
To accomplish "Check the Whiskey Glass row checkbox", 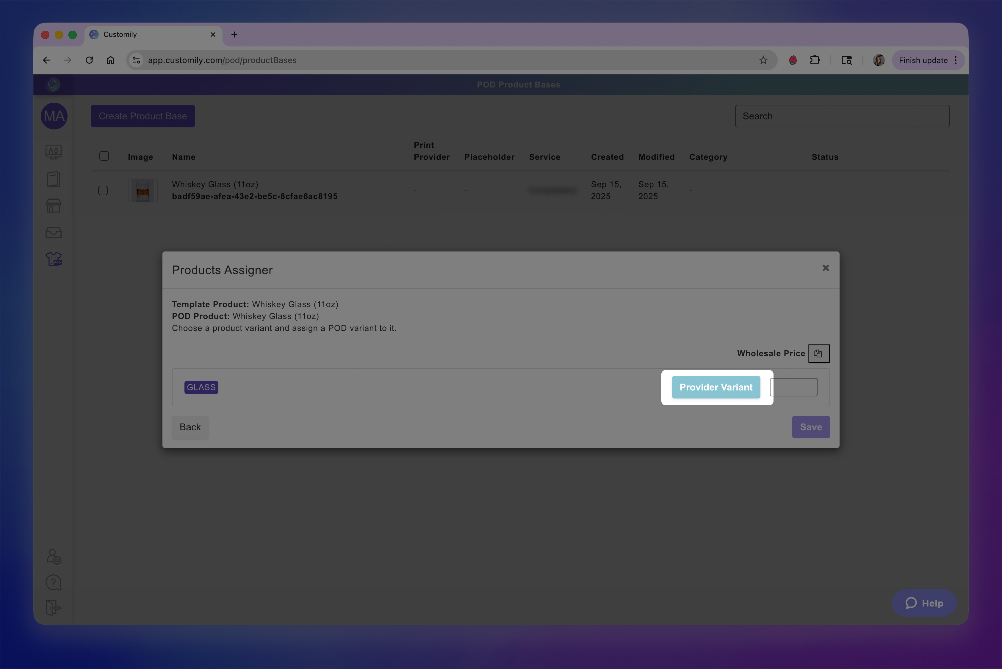I will [x=103, y=190].
